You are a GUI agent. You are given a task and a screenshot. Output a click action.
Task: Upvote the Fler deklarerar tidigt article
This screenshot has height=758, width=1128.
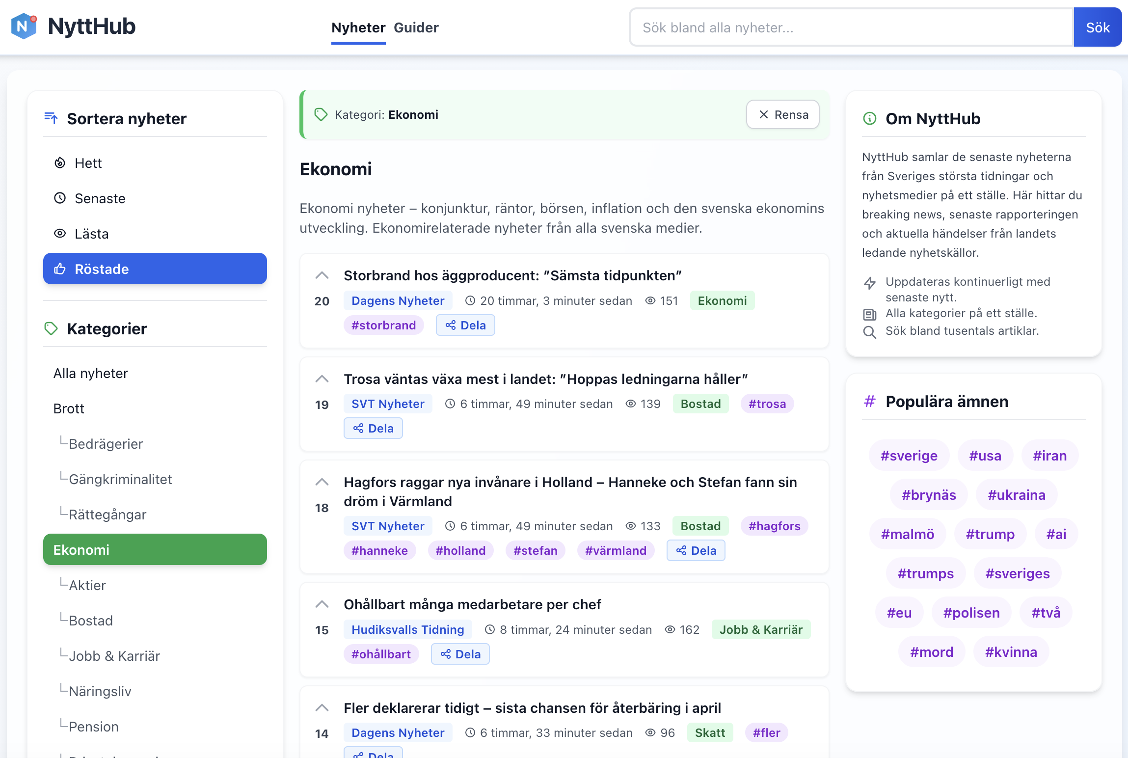pyautogui.click(x=322, y=708)
